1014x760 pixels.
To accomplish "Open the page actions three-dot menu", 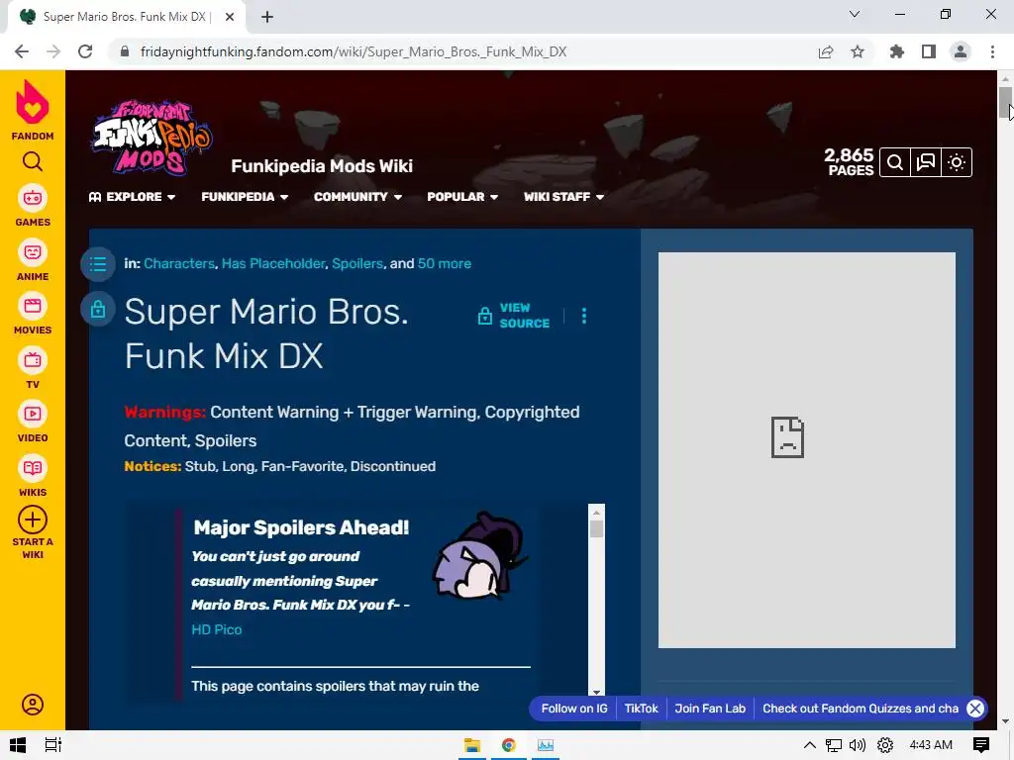I will [x=584, y=316].
